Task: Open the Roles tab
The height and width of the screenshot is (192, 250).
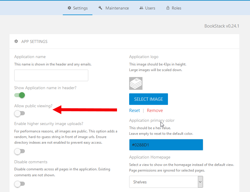Action: tap(174, 8)
